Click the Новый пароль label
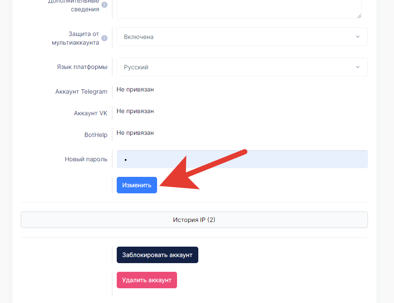Screen dimensions: 394x303 point(86,159)
